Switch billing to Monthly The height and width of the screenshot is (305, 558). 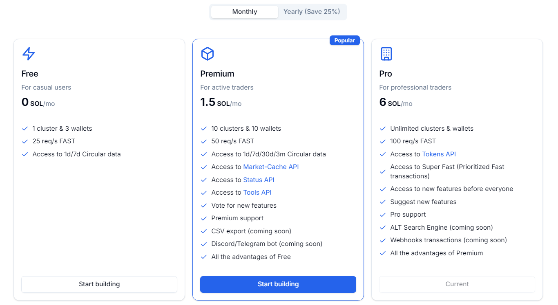pyautogui.click(x=244, y=12)
